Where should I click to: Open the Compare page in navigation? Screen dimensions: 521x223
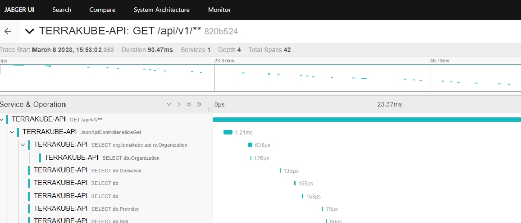[x=102, y=10]
